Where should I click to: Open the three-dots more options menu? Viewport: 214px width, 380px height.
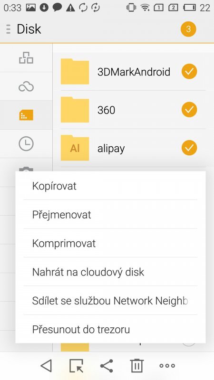(167, 366)
